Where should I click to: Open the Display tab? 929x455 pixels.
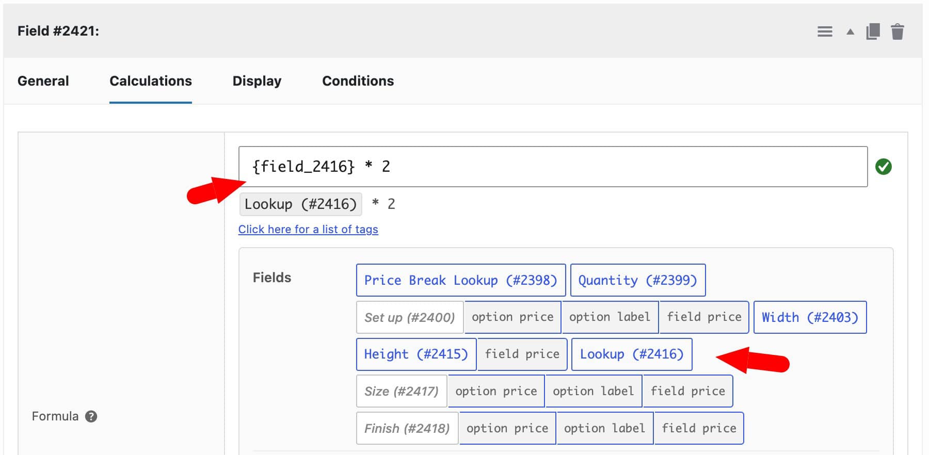(x=257, y=81)
